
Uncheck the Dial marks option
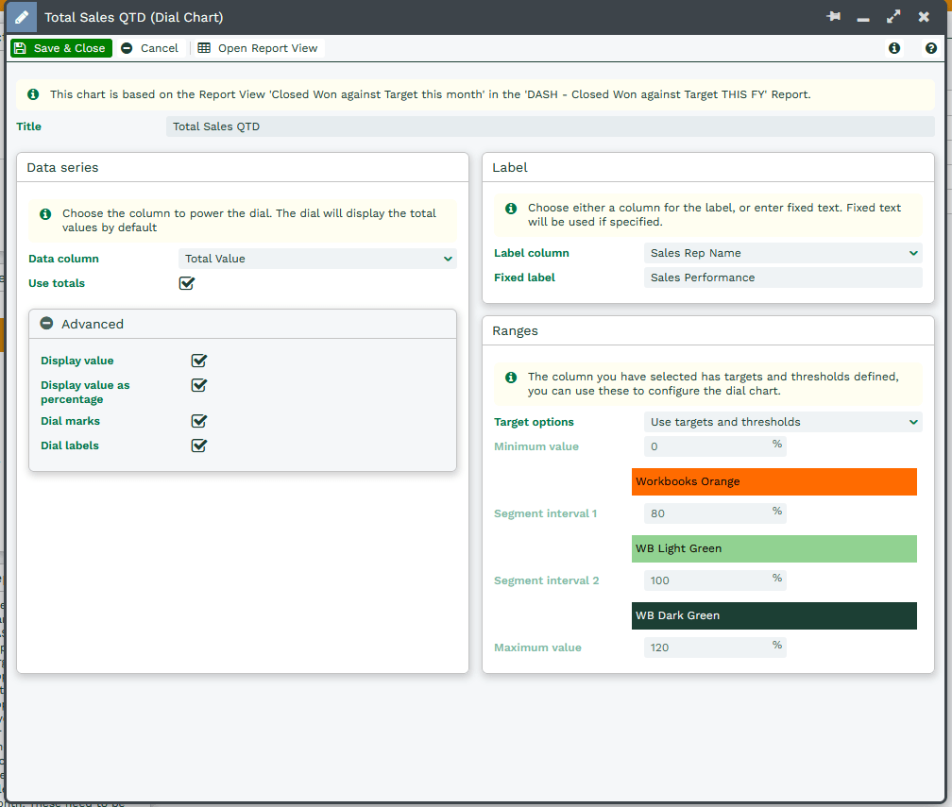click(198, 421)
